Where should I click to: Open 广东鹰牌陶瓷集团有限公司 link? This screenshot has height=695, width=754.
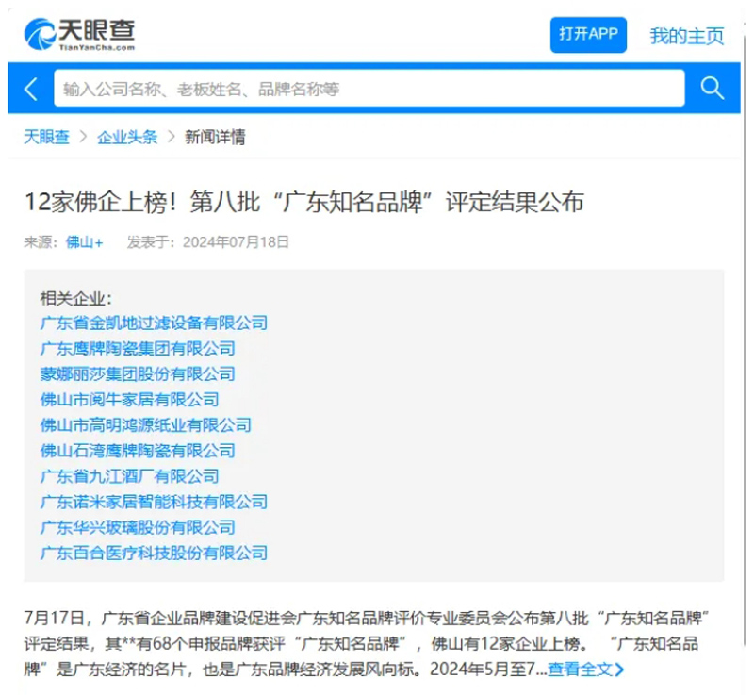click(138, 348)
